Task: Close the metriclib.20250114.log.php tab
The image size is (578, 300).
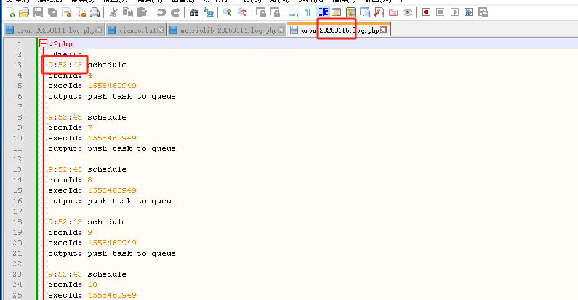Action: [x=281, y=30]
